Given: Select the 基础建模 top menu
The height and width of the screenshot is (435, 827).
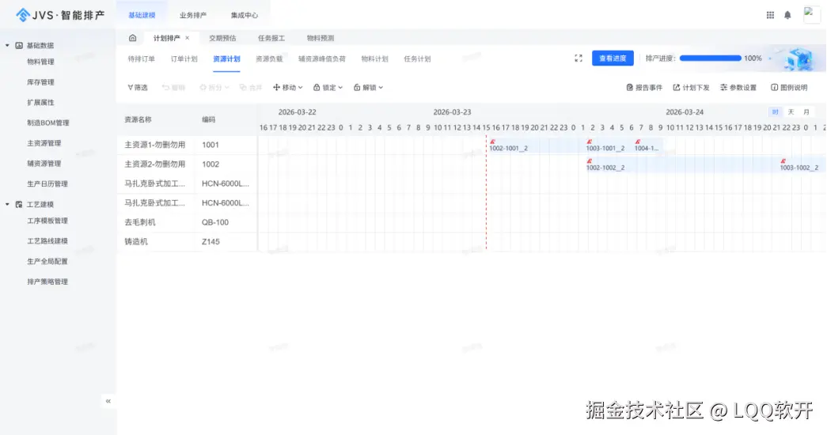Looking at the screenshot, I should (142, 15).
